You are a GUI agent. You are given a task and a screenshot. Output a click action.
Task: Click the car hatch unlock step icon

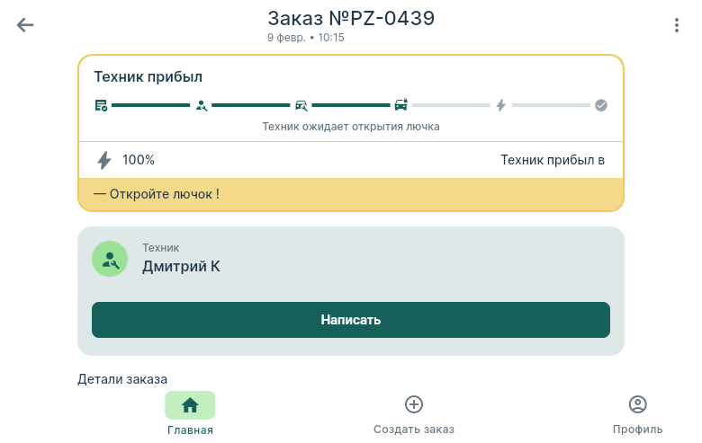click(x=401, y=105)
